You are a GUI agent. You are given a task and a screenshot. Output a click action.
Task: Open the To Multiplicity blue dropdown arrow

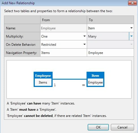pos(131,36)
